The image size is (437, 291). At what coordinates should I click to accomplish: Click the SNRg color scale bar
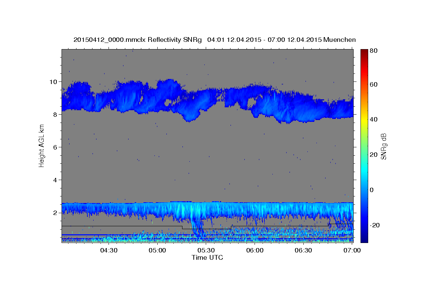[364, 145]
